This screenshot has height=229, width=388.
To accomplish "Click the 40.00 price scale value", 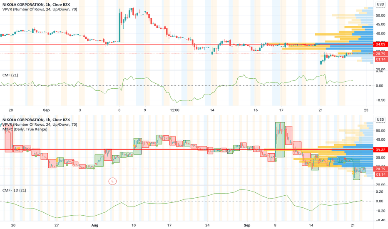I will pos(381,33).
